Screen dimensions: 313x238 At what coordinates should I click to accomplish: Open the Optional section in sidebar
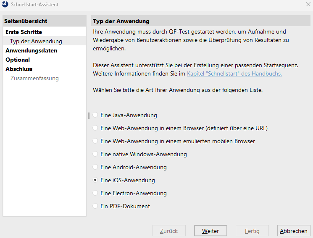pyautogui.click(x=18, y=60)
